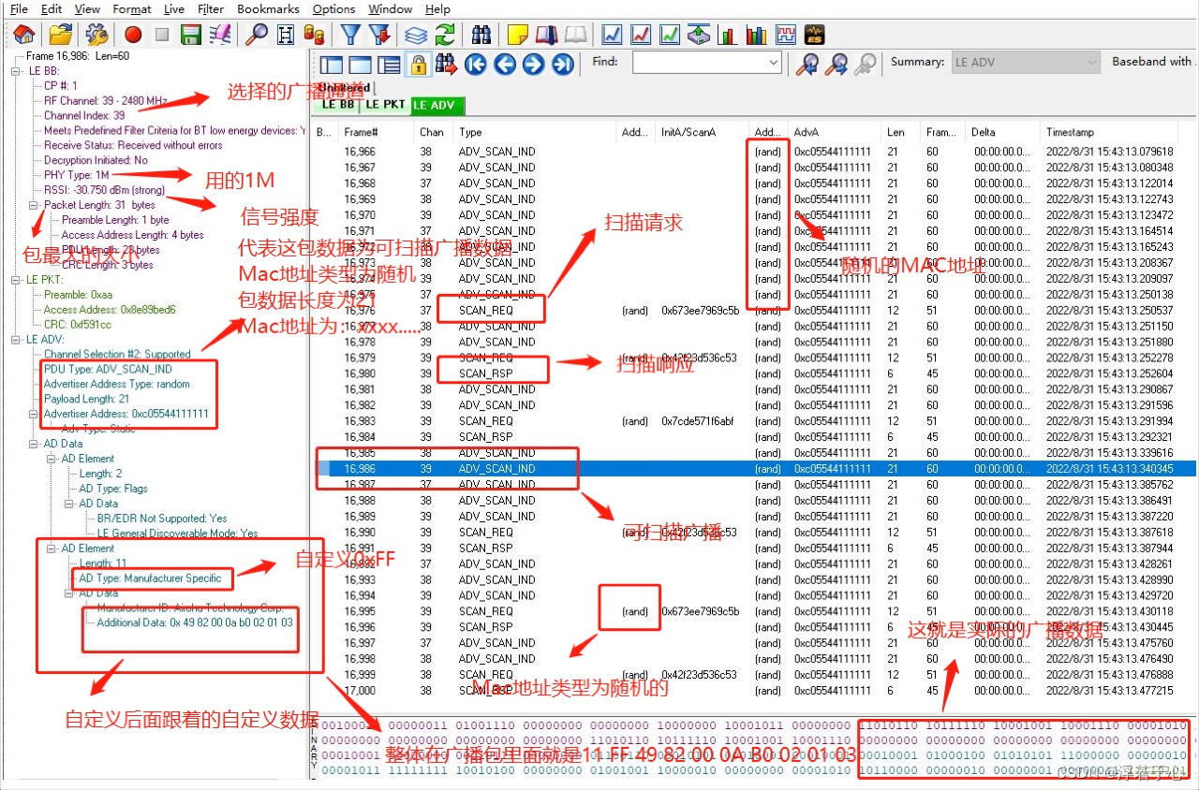Click the green reload arrows icon
The height and width of the screenshot is (790, 1199).
click(445, 35)
